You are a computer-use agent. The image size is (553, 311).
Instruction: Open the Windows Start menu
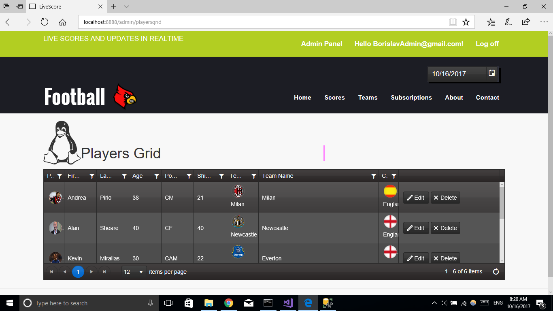10,303
